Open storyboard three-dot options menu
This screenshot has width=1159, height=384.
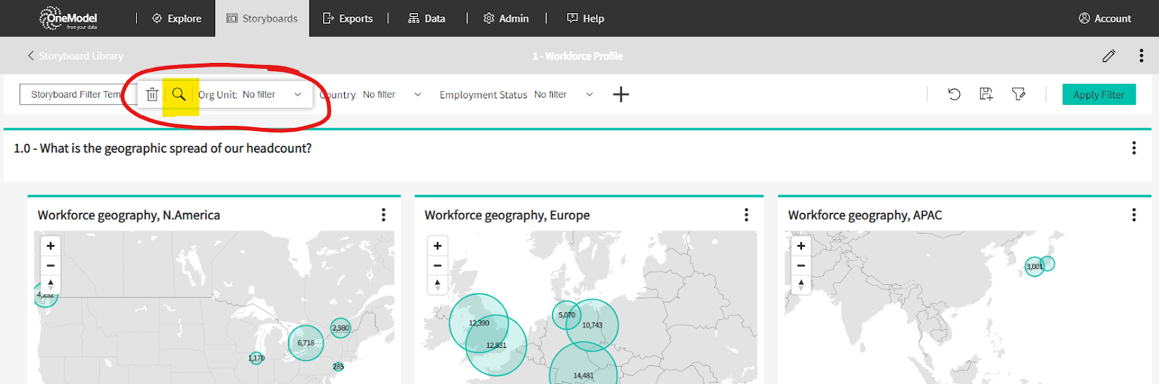1141,56
